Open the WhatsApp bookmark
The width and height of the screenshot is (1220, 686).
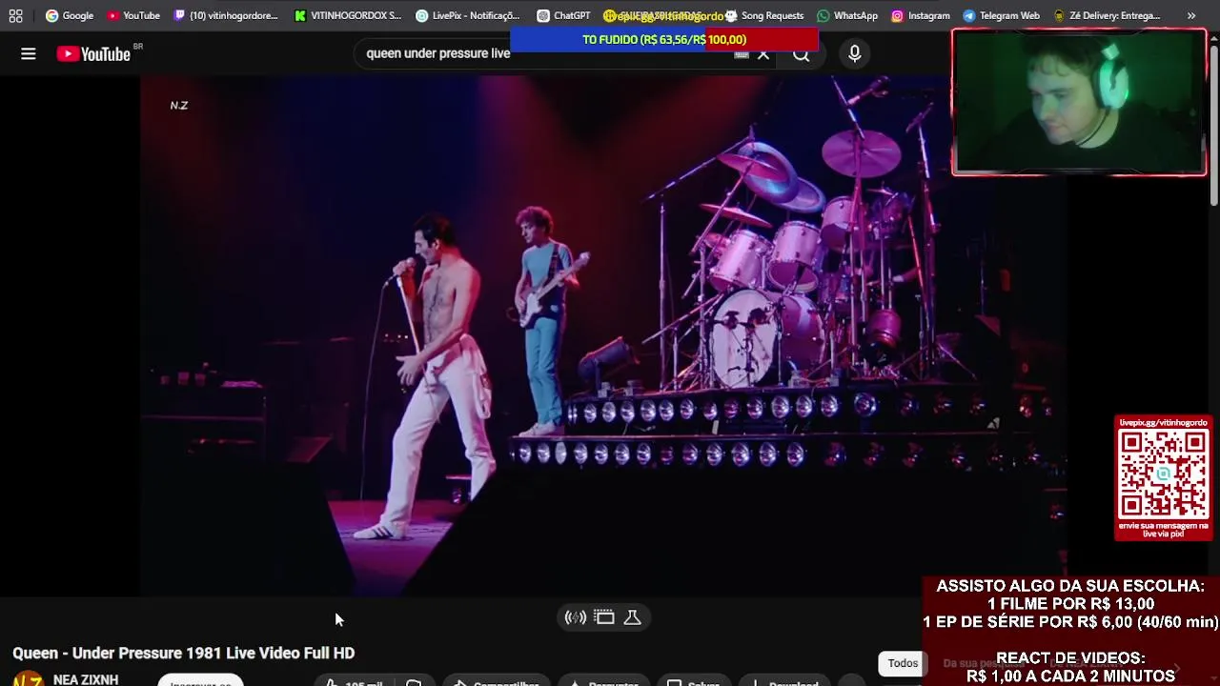click(x=847, y=15)
